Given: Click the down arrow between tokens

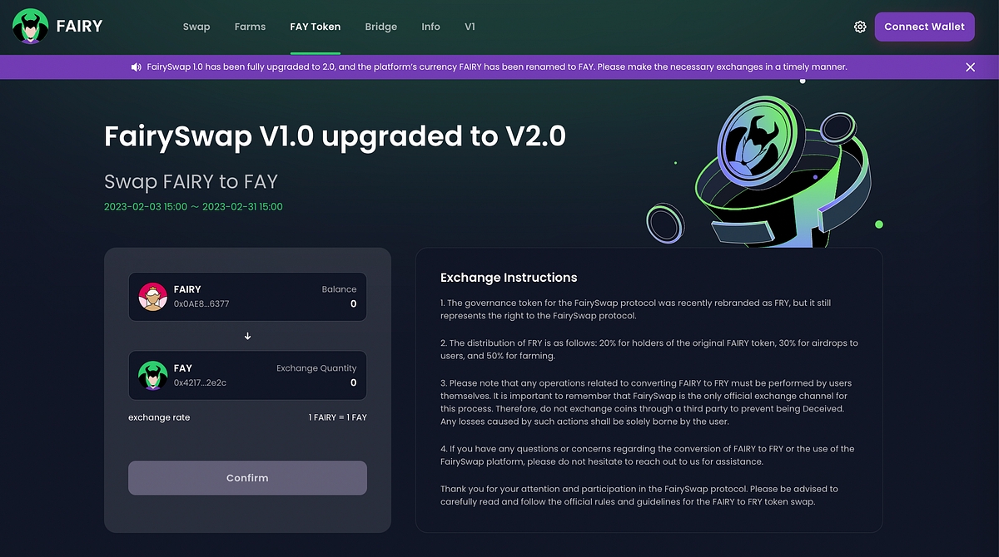Looking at the screenshot, I should (x=247, y=336).
